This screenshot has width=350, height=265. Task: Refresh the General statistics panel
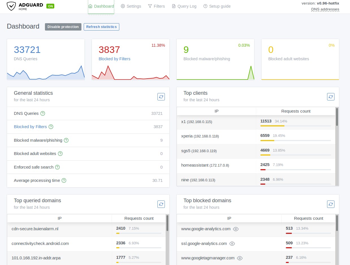[x=161, y=96]
